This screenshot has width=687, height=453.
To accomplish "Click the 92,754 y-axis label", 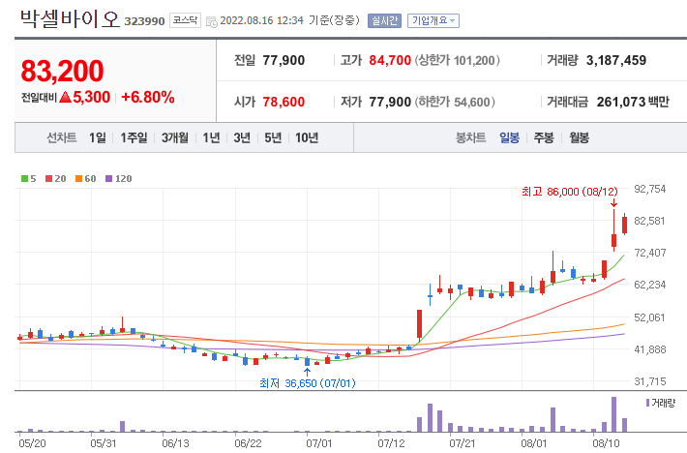I will pos(650,189).
